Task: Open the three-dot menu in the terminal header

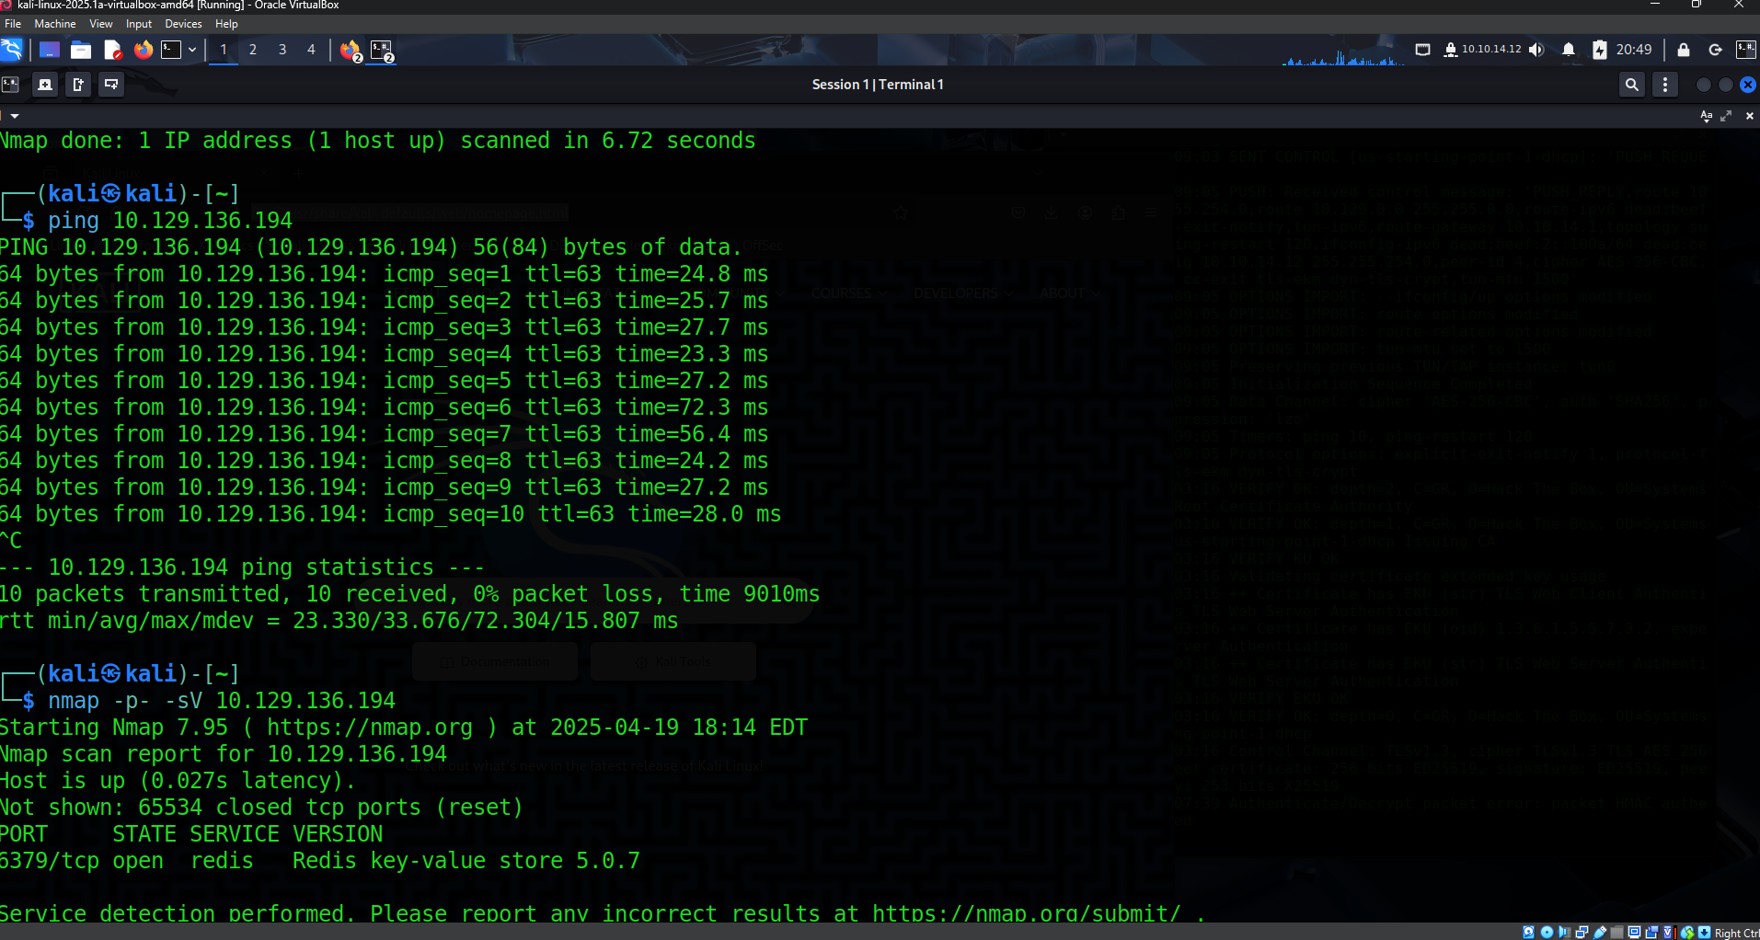Action: tap(1664, 84)
